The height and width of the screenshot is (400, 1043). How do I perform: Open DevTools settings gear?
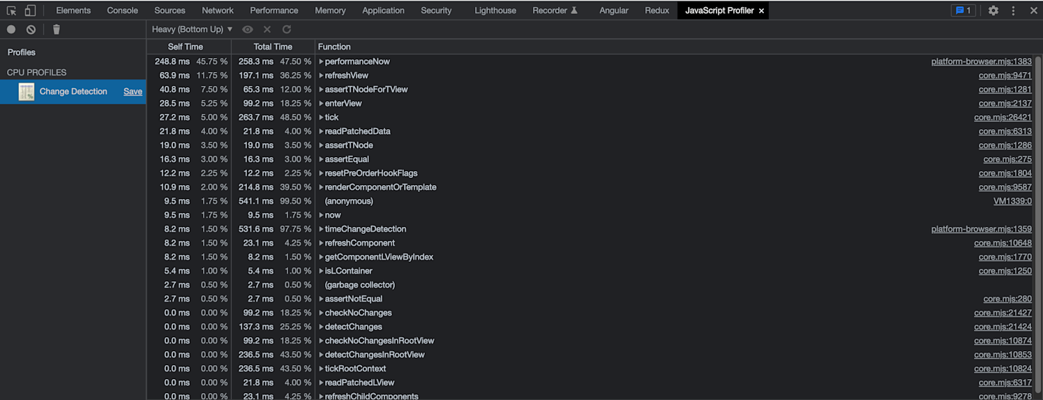pos(993,10)
